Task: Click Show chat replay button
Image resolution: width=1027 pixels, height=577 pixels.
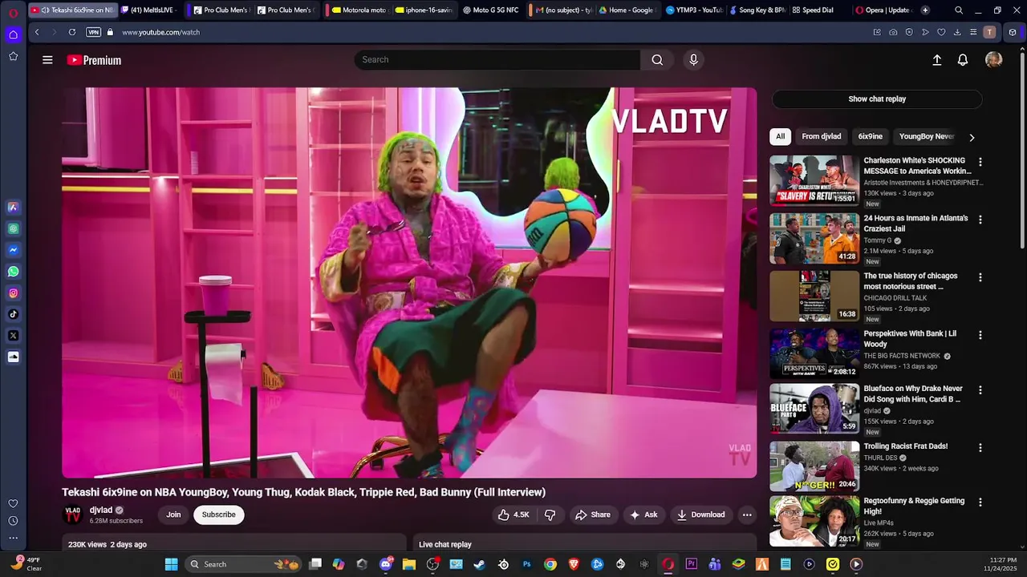Action: tap(877, 99)
